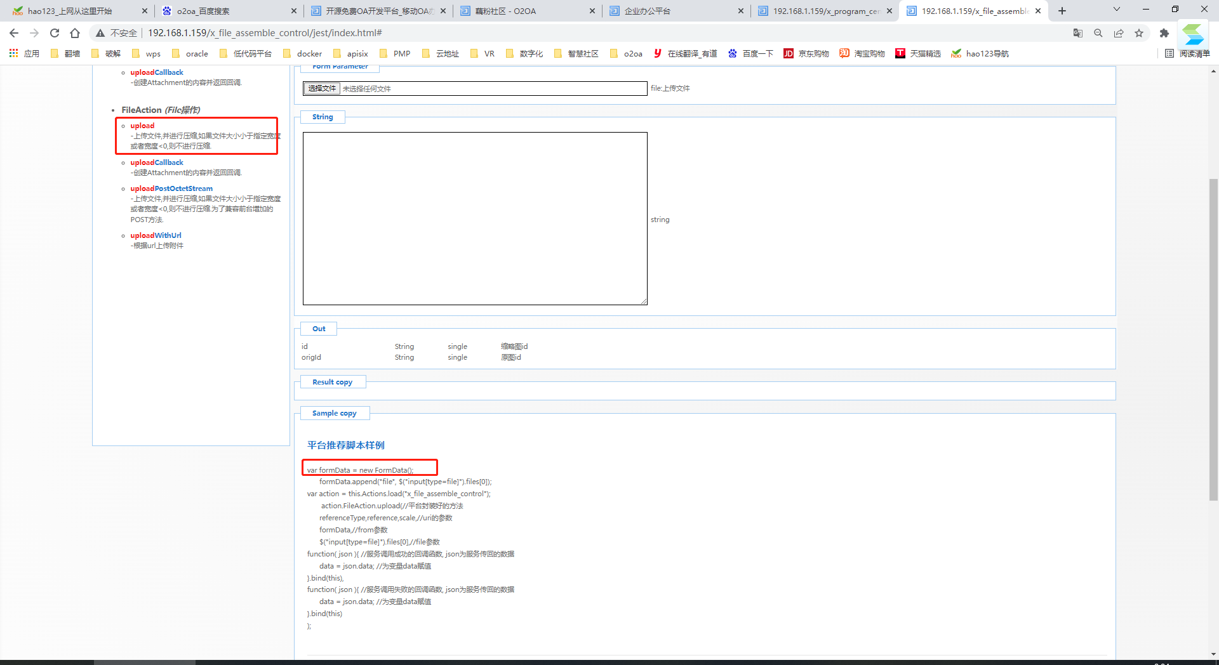This screenshot has height=665, width=1219.
Task: Open the docker bookmark folder
Action: 302,53
